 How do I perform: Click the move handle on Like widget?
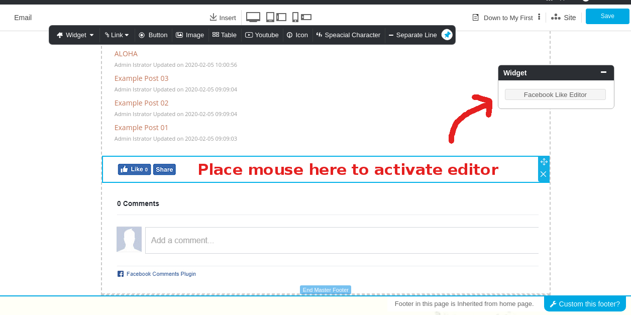point(544,162)
